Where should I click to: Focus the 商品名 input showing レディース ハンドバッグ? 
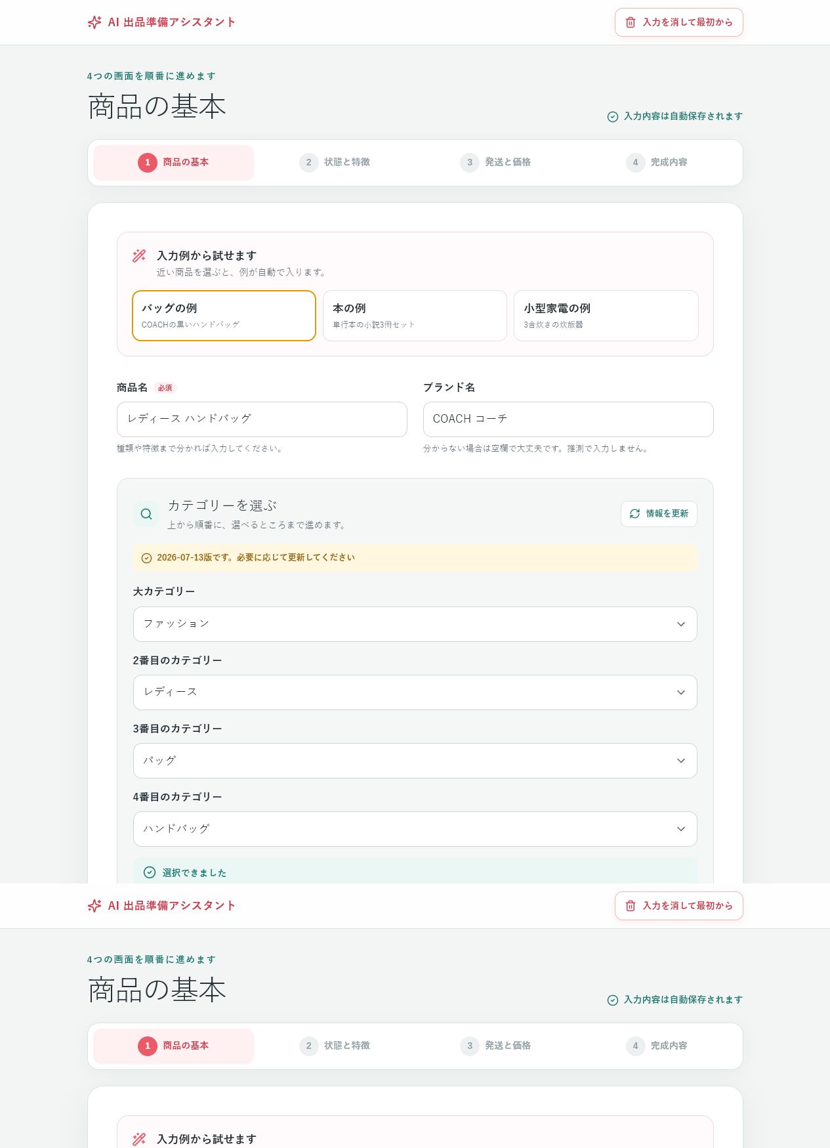262,419
